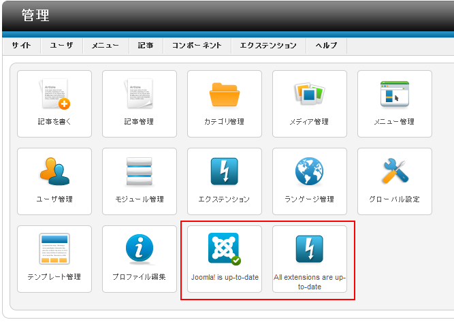Screen dimensions: 454x322
Task: Open the カテゴリ管理 folder icon
Action: click(225, 95)
